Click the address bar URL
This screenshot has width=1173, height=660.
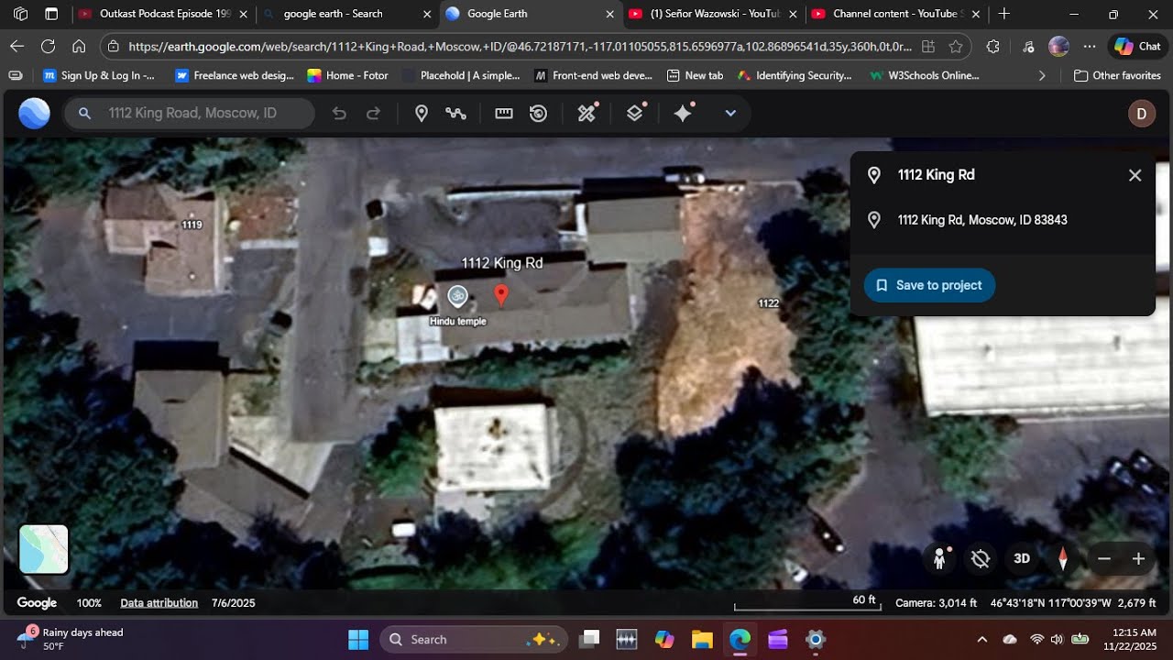point(520,47)
